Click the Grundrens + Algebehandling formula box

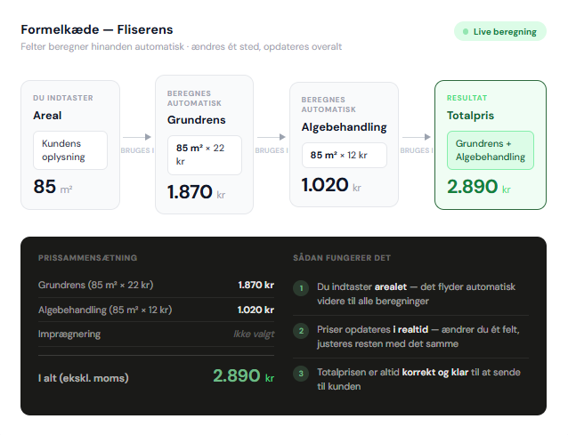pos(490,150)
